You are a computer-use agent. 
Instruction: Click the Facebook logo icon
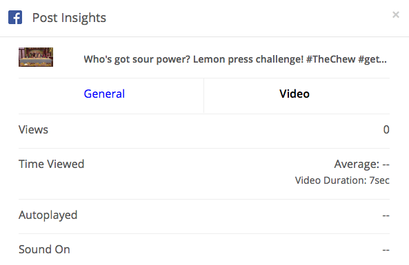click(x=15, y=17)
